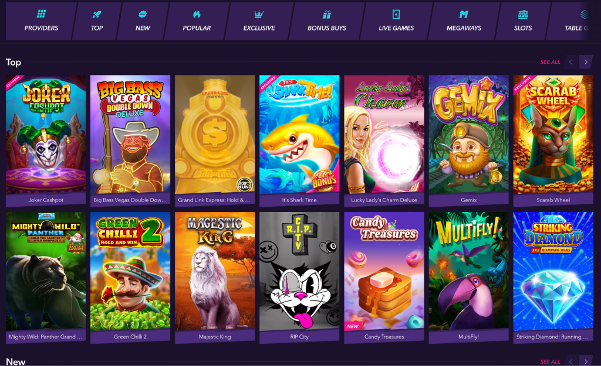601x366 pixels.
Task: Click See All for Top section
Action: [x=550, y=62]
